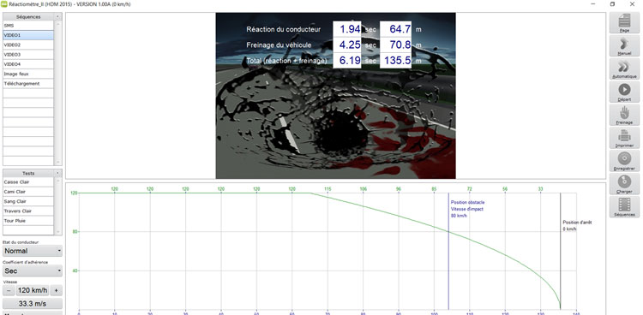Click the Tests list header
The width and height of the screenshot is (643, 315).
click(28, 173)
